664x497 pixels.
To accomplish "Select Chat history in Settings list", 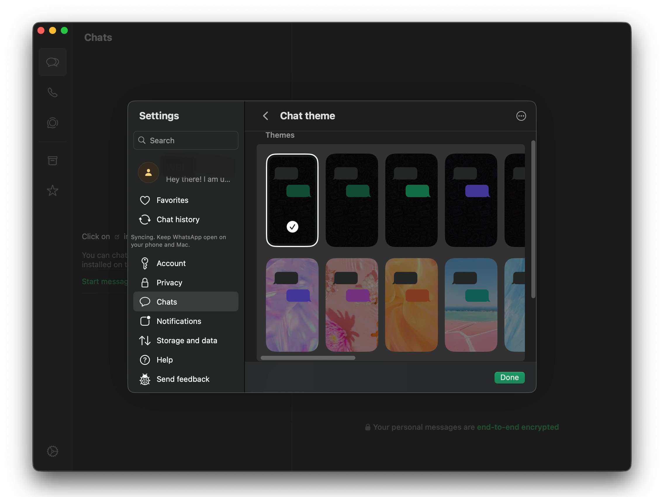I will (x=178, y=220).
